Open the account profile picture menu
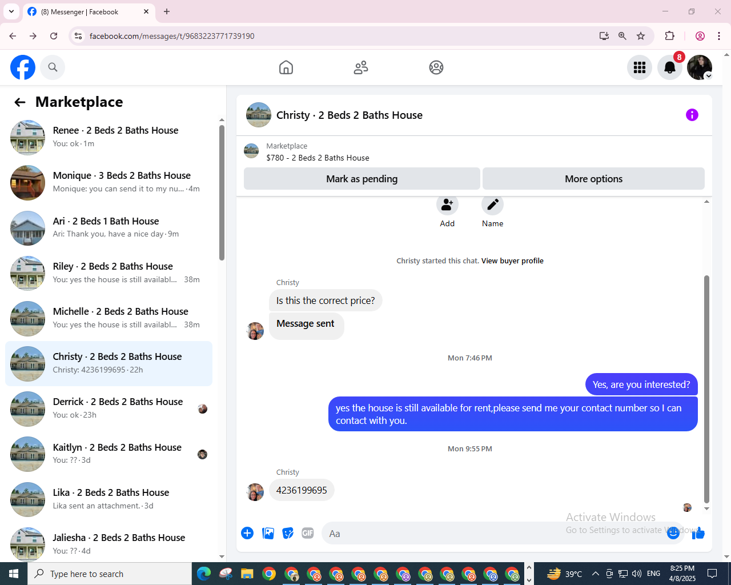This screenshot has width=731, height=585. 700,67
